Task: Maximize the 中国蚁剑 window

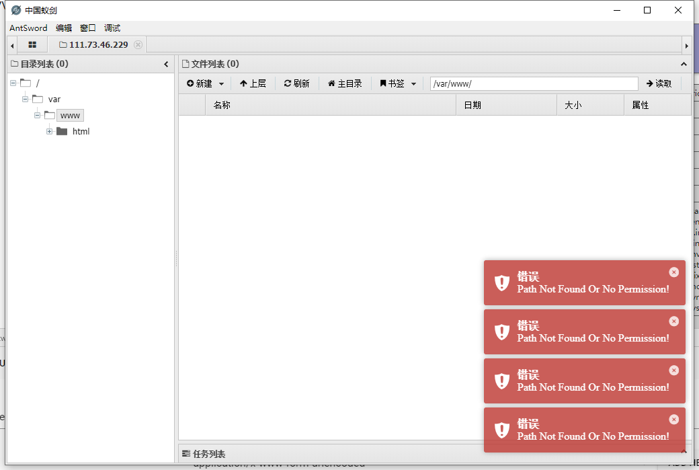Action: (647, 10)
